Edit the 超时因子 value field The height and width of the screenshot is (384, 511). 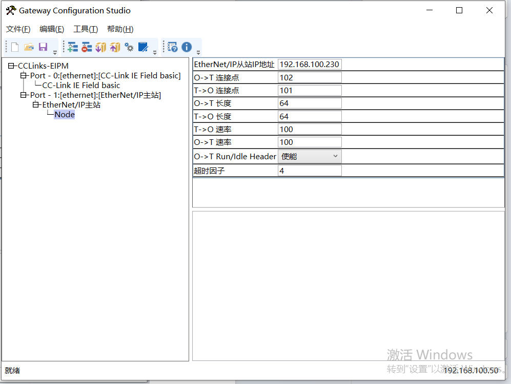coord(310,170)
